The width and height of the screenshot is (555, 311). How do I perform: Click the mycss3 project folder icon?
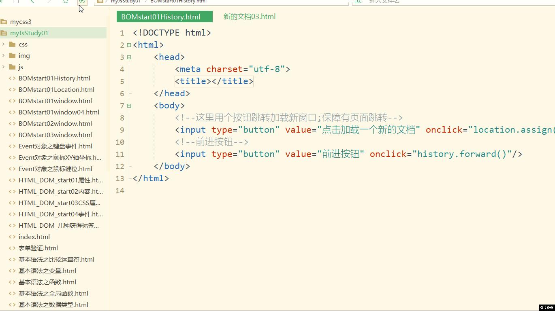click(x=4, y=22)
